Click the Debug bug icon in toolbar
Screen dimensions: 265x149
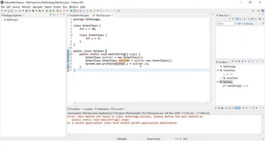(x=20, y=11)
